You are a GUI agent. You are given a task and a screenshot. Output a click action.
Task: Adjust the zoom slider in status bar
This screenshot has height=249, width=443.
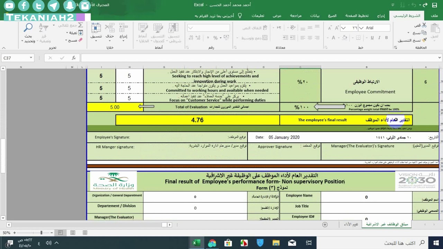tap(41, 233)
